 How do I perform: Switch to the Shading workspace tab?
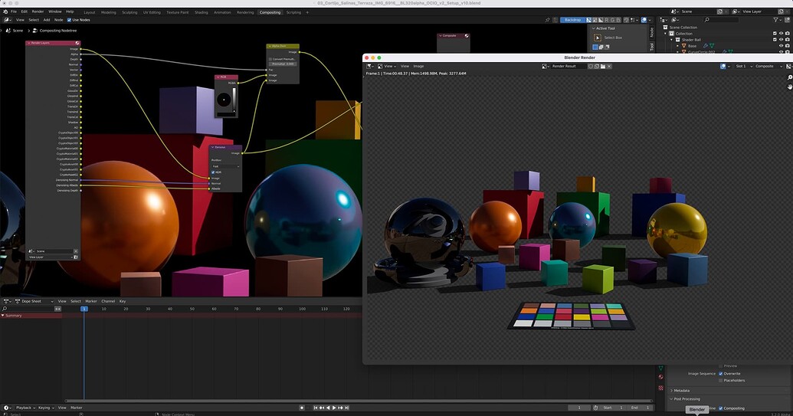point(201,12)
